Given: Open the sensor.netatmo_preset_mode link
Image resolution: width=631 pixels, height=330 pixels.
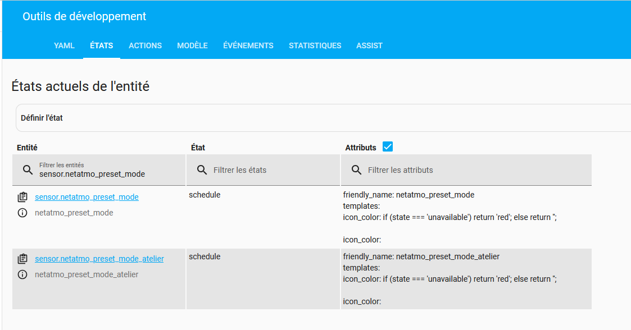Looking at the screenshot, I should coord(87,197).
